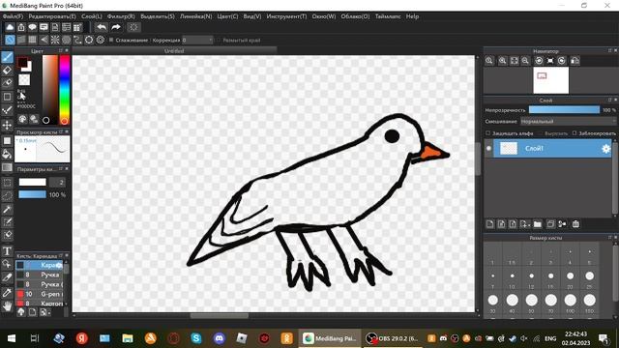This screenshot has height=348, width=619.
Task: Toggle the grid snap icon
Action: coord(32,40)
